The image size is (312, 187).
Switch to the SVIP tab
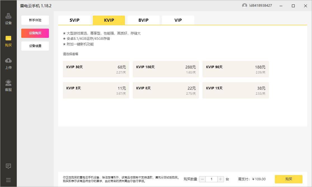(x=74, y=20)
